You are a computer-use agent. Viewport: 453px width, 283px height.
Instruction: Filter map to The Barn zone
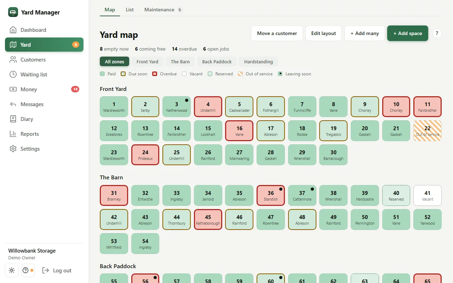point(180,62)
